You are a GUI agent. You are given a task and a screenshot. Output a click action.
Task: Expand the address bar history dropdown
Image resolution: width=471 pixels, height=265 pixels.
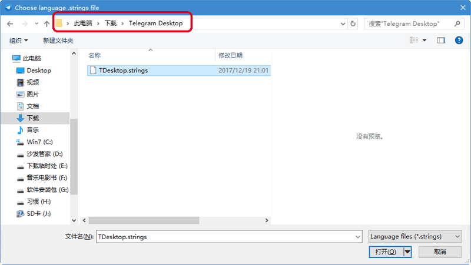tap(343, 24)
